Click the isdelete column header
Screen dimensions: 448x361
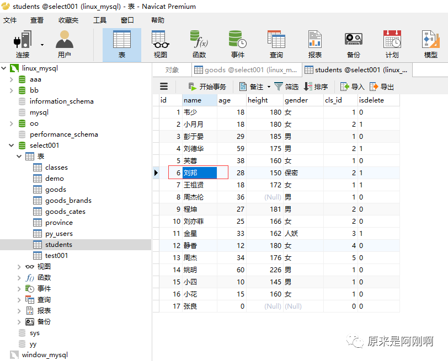click(x=378, y=100)
